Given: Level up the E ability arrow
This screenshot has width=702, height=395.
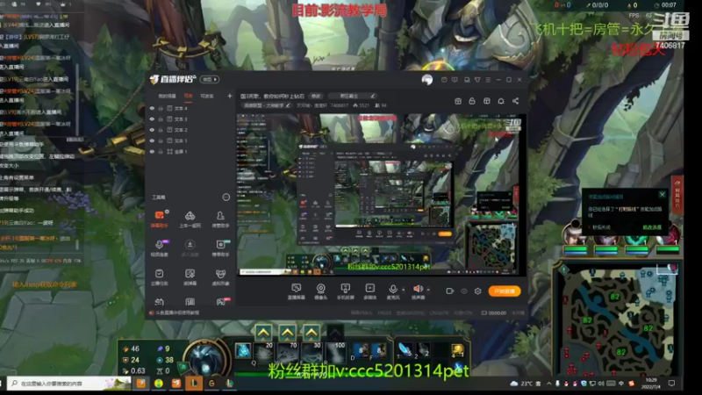Looking at the screenshot, I should 312,333.
